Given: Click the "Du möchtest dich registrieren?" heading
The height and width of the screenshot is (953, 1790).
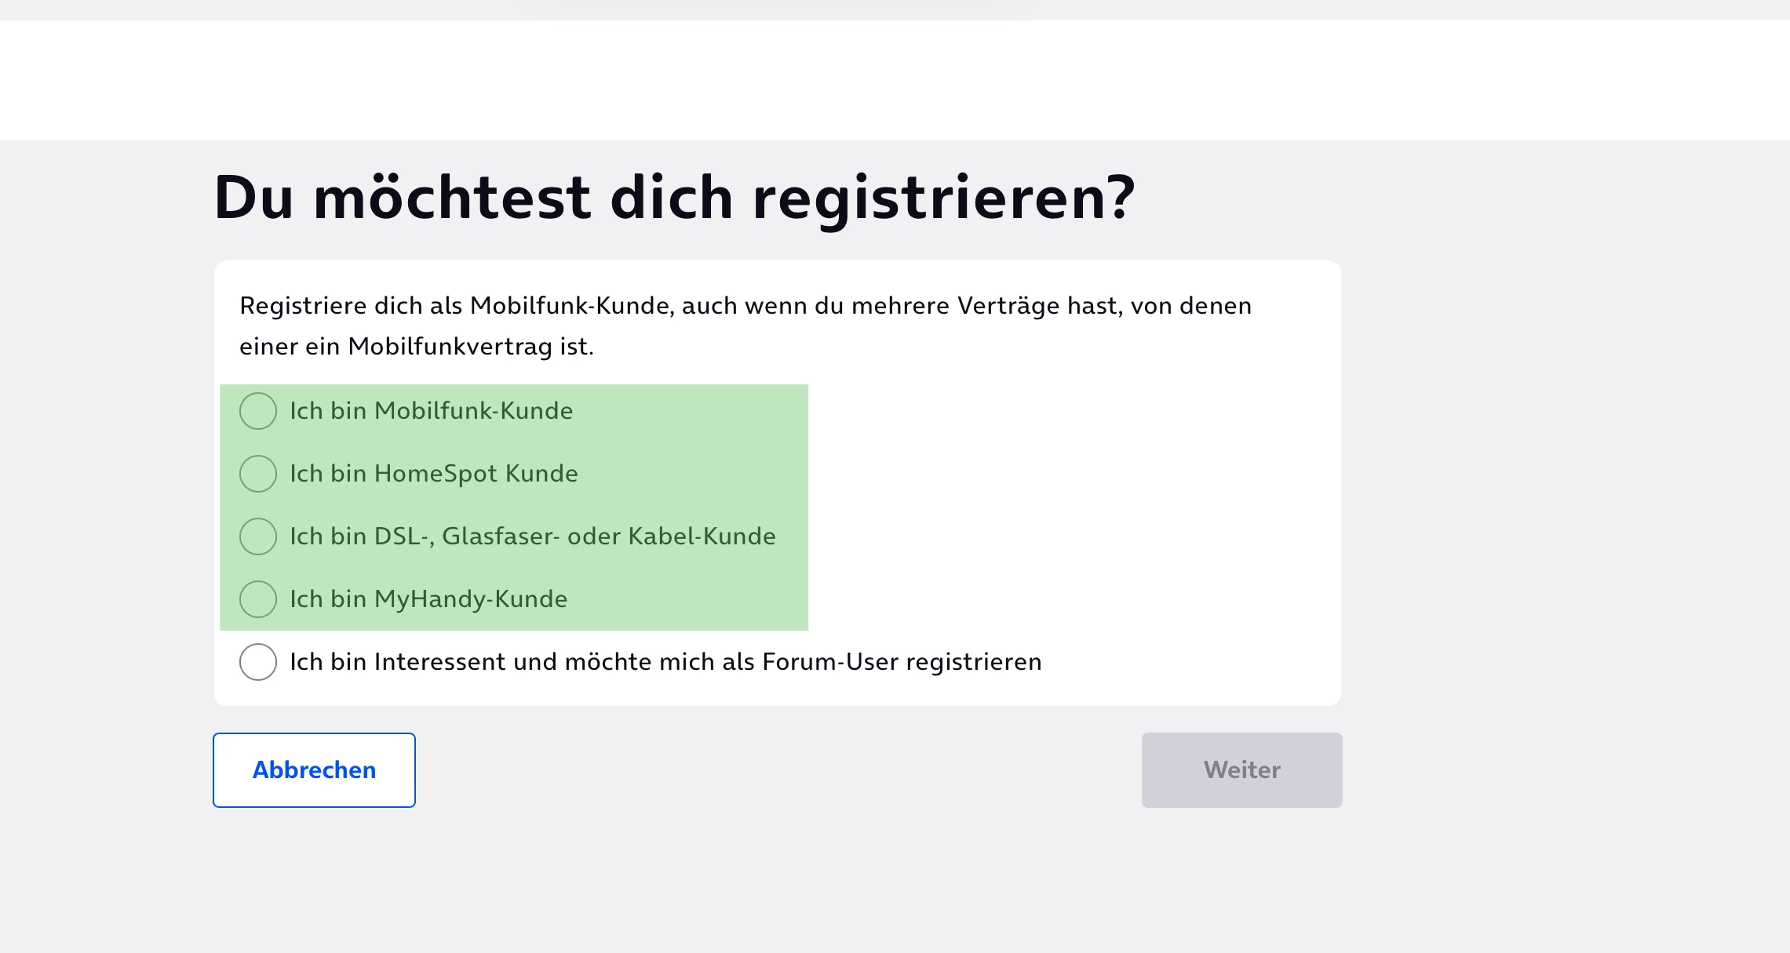Looking at the screenshot, I should pyautogui.click(x=674, y=198).
